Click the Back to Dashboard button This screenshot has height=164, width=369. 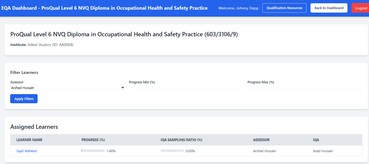coord(329,8)
